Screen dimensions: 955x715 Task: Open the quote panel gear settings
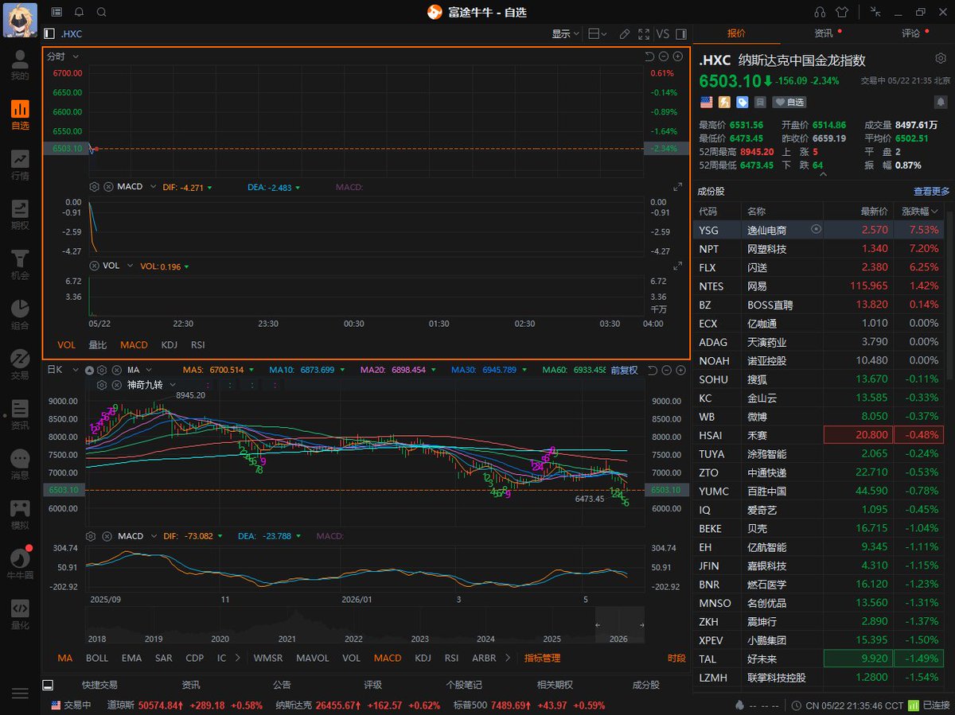pos(940,59)
